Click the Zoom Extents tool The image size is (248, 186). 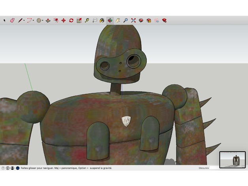point(133,20)
